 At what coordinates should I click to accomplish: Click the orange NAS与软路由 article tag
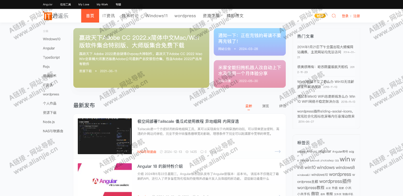point(147,152)
